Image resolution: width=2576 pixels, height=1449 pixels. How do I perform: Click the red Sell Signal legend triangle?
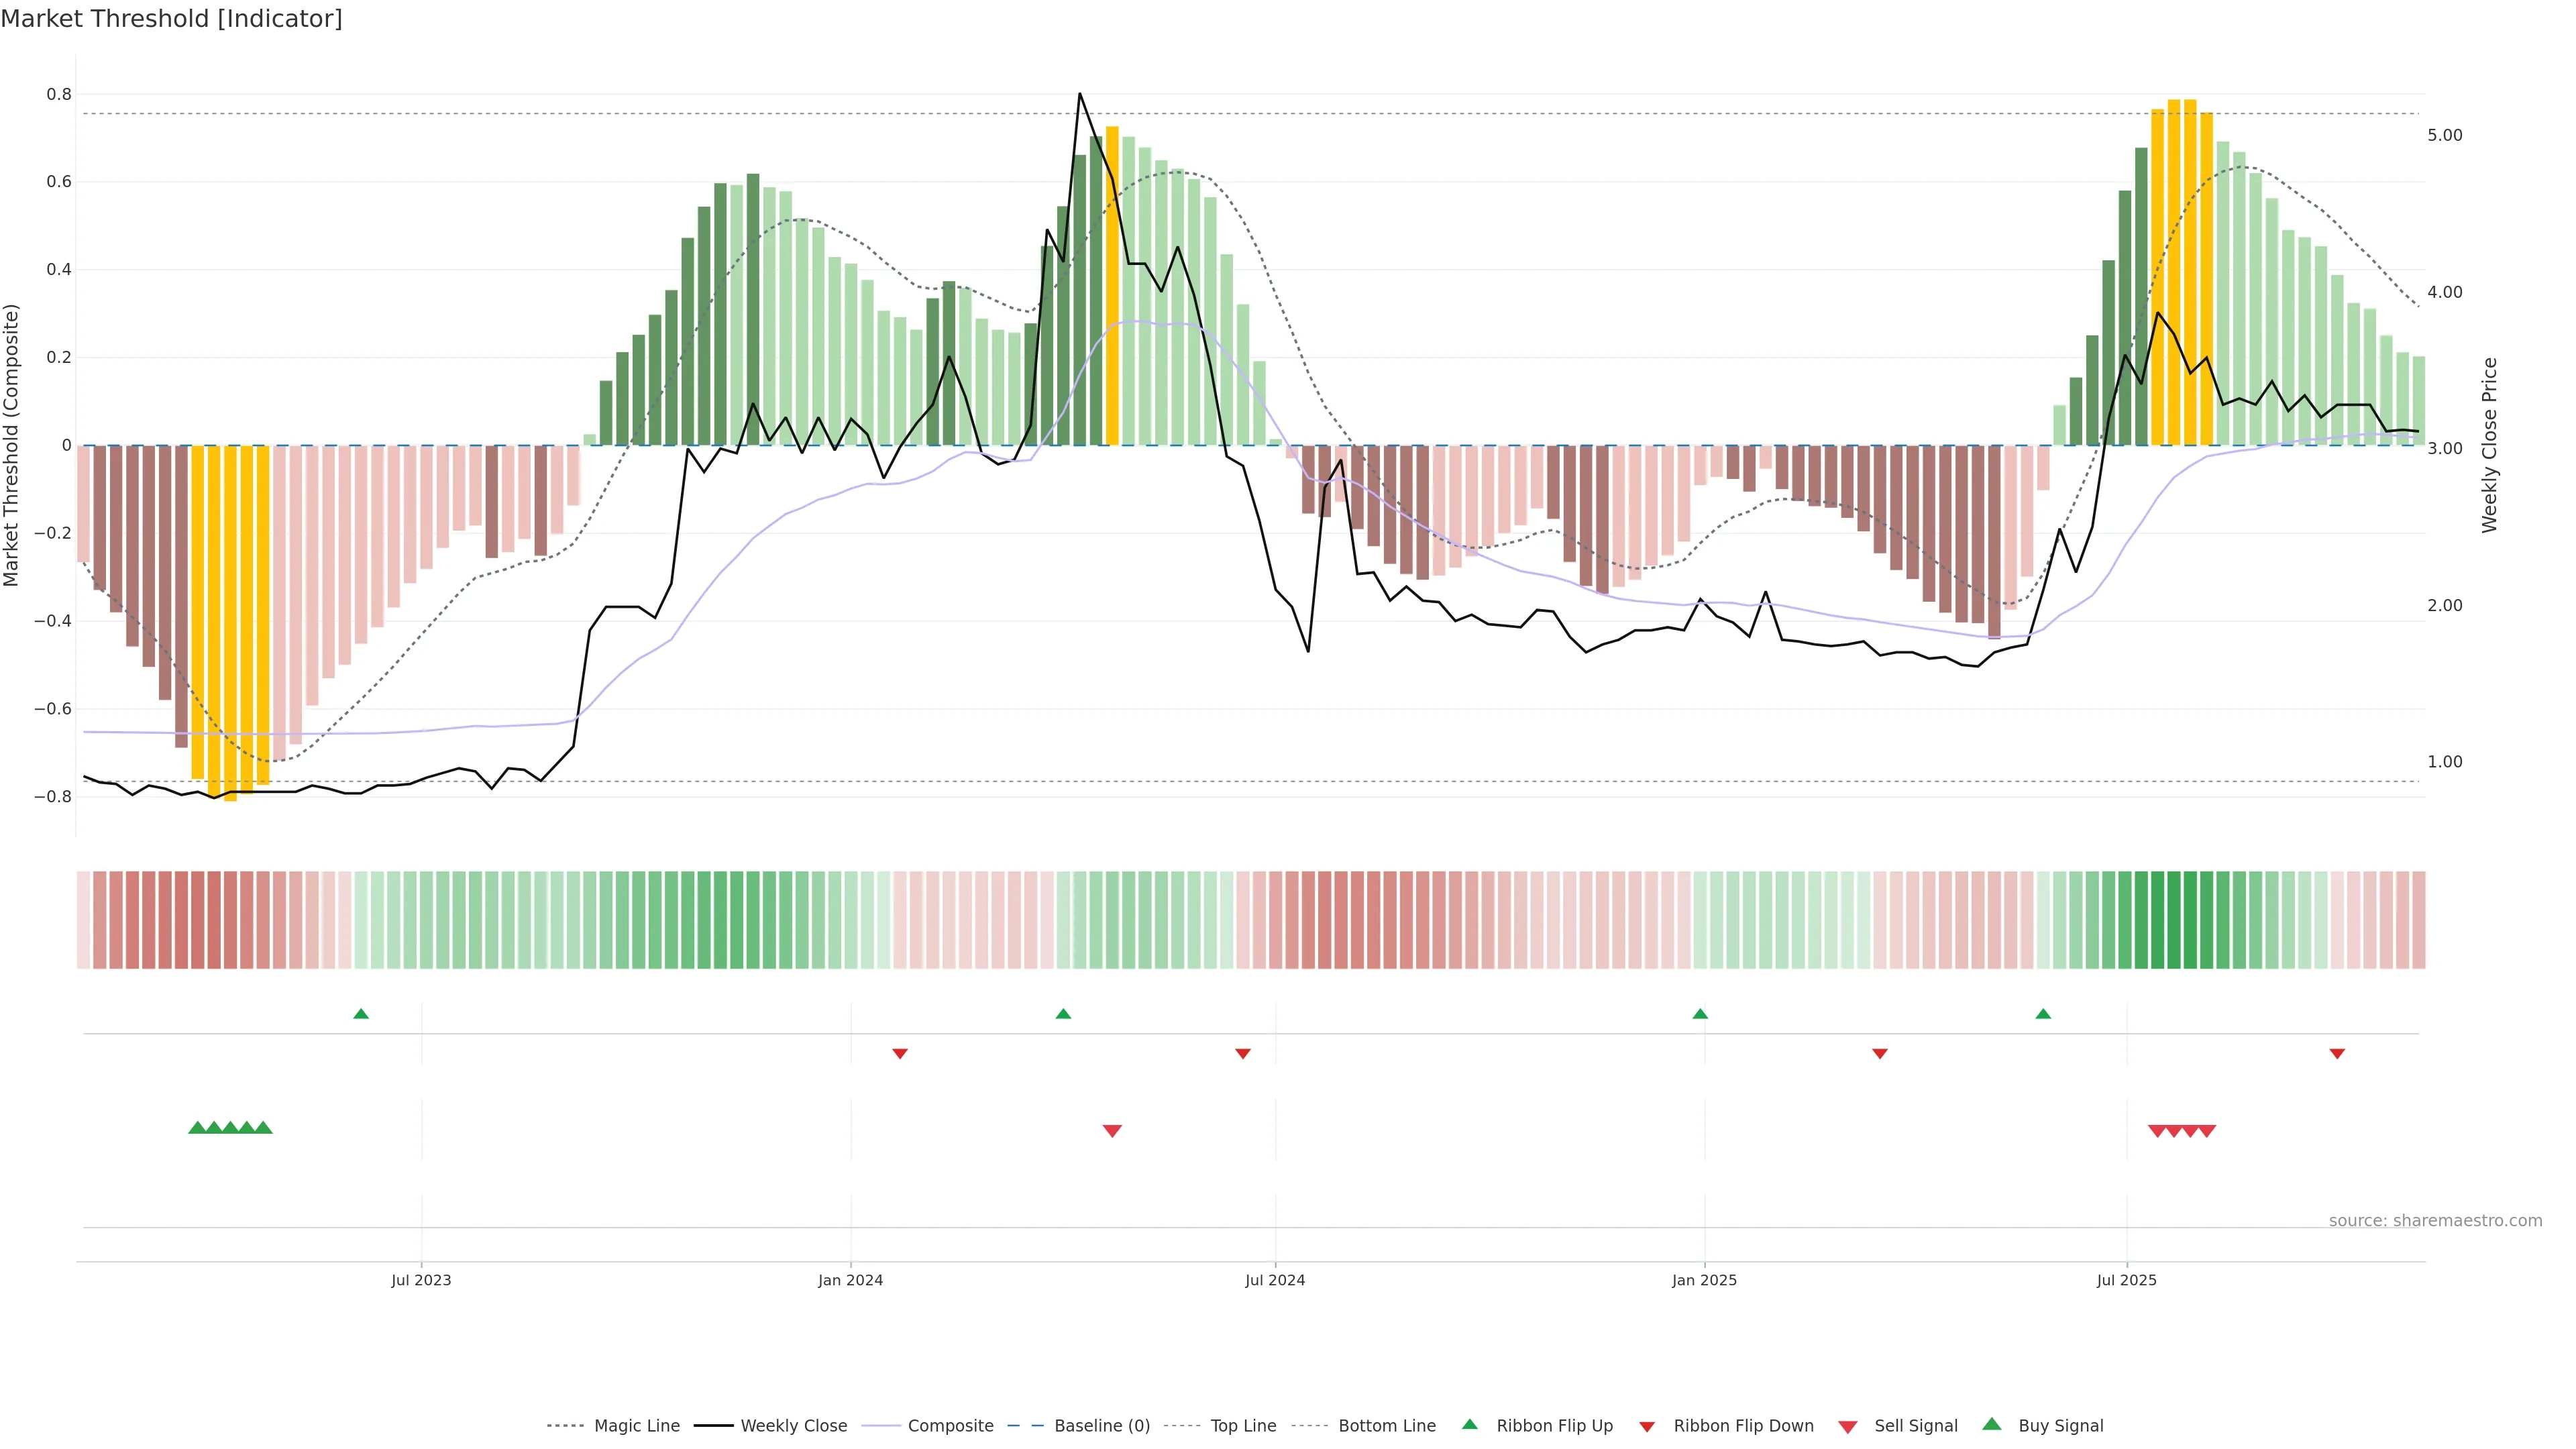tap(1847, 1427)
